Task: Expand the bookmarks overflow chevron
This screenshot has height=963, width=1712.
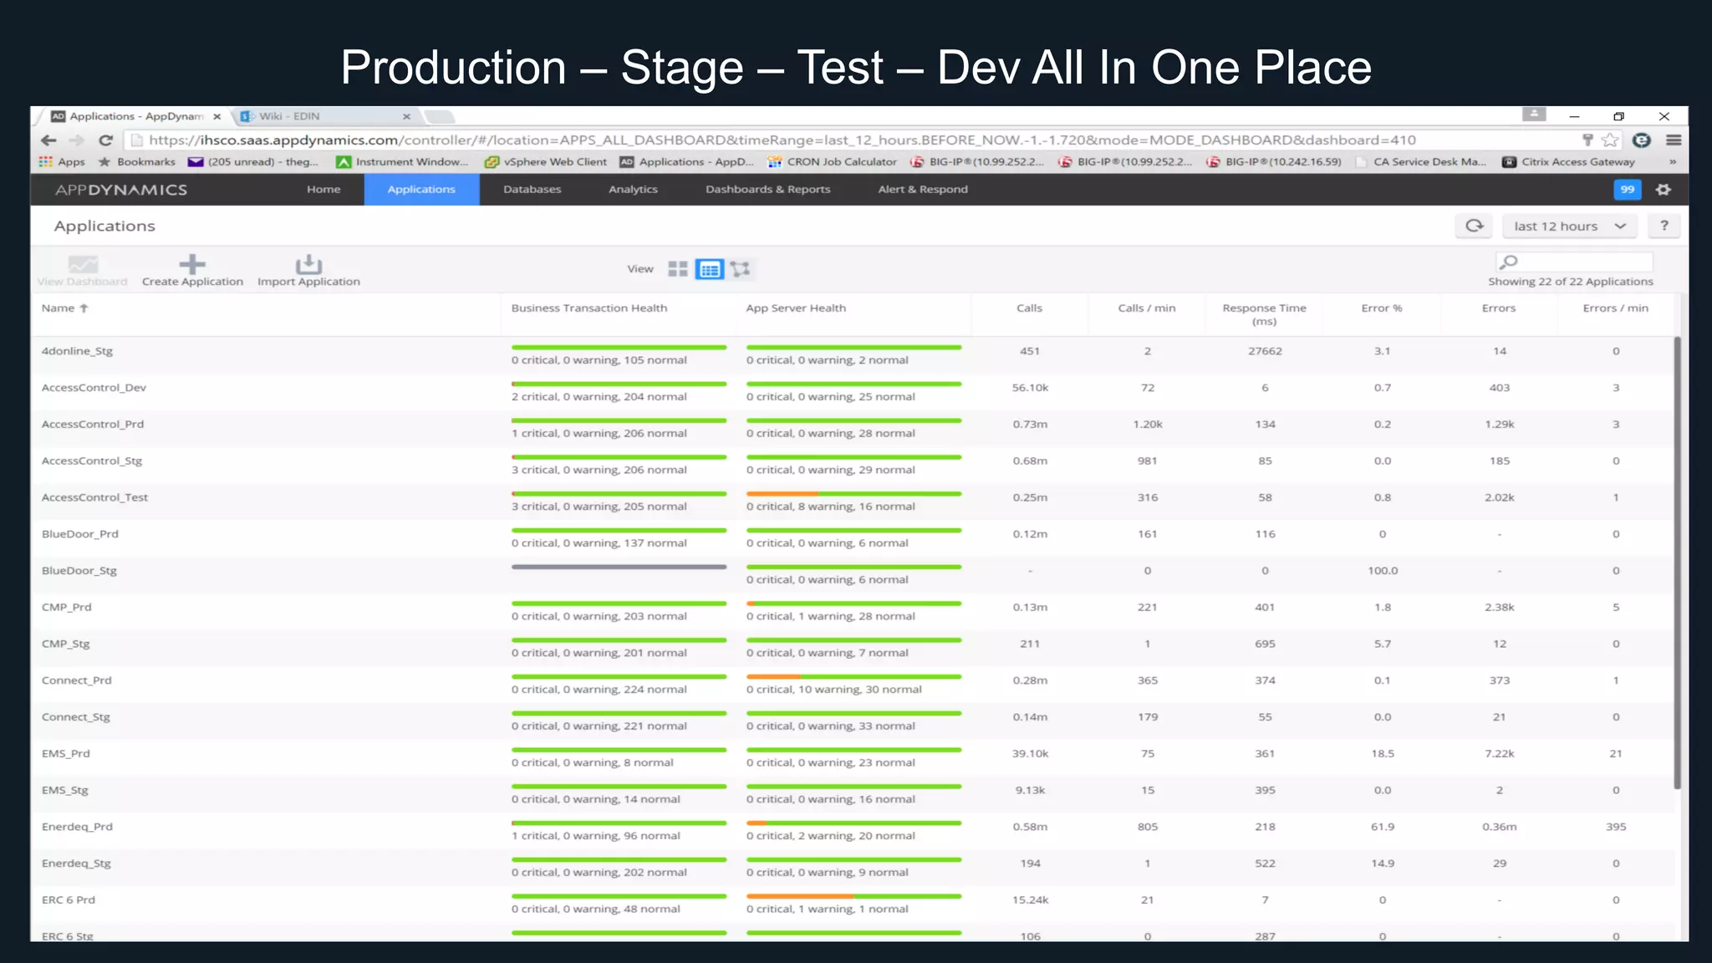Action: [1673, 162]
